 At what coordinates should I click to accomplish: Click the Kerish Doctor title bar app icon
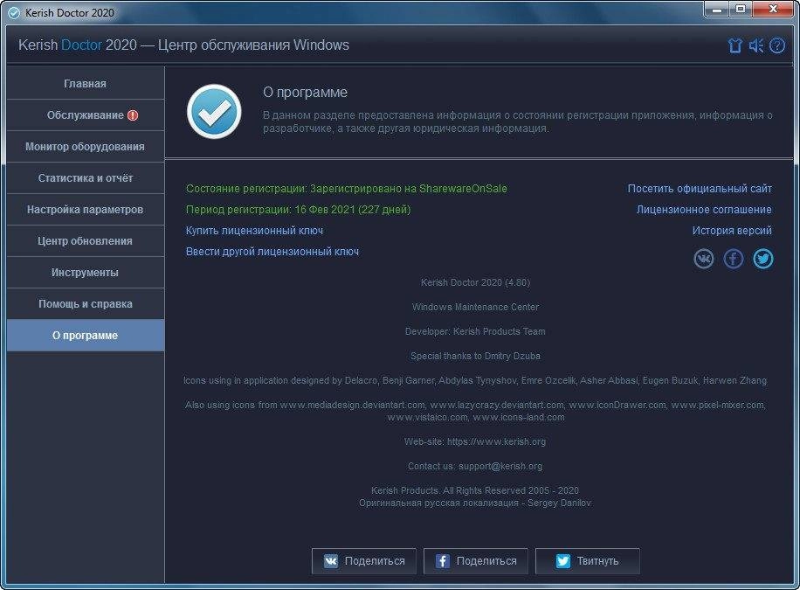click(14, 13)
